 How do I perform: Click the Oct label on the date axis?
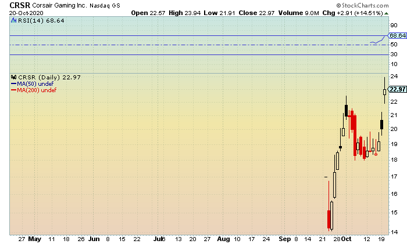point(347,239)
